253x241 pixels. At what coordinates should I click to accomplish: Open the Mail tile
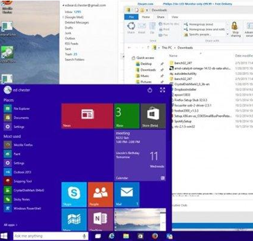tap(127, 194)
